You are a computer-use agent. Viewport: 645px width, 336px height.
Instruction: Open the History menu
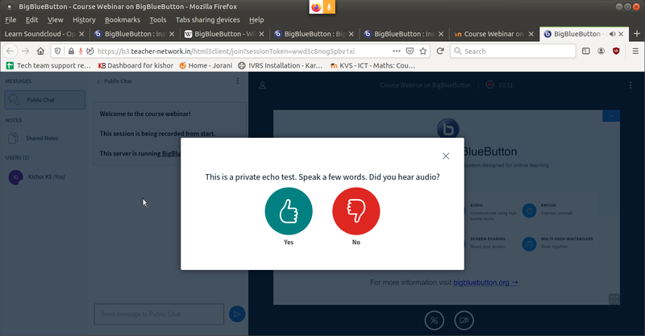[x=84, y=19]
